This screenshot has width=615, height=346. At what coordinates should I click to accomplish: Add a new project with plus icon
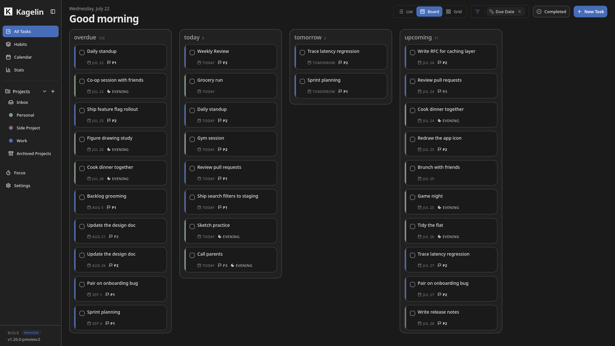pos(53,92)
